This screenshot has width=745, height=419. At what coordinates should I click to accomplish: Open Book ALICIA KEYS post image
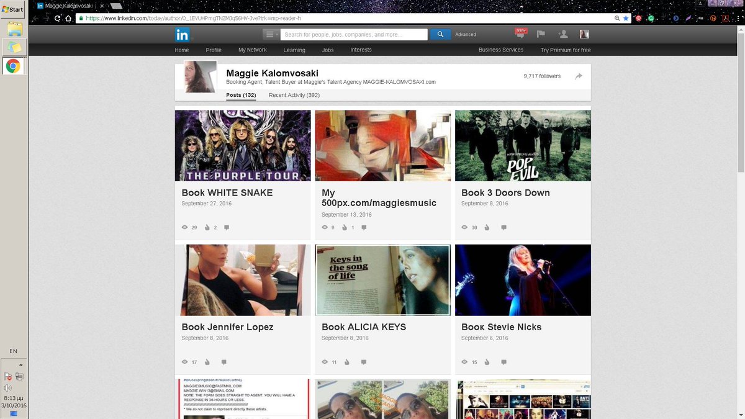point(383,280)
